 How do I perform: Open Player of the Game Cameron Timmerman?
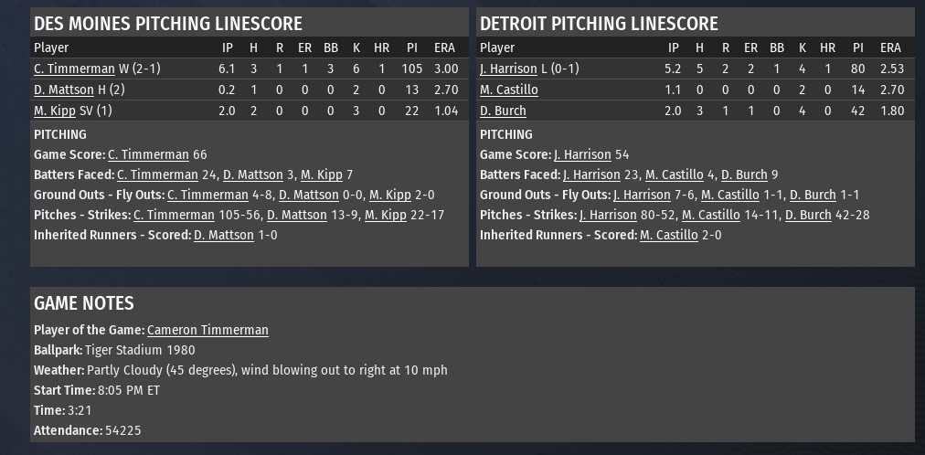click(207, 330)
